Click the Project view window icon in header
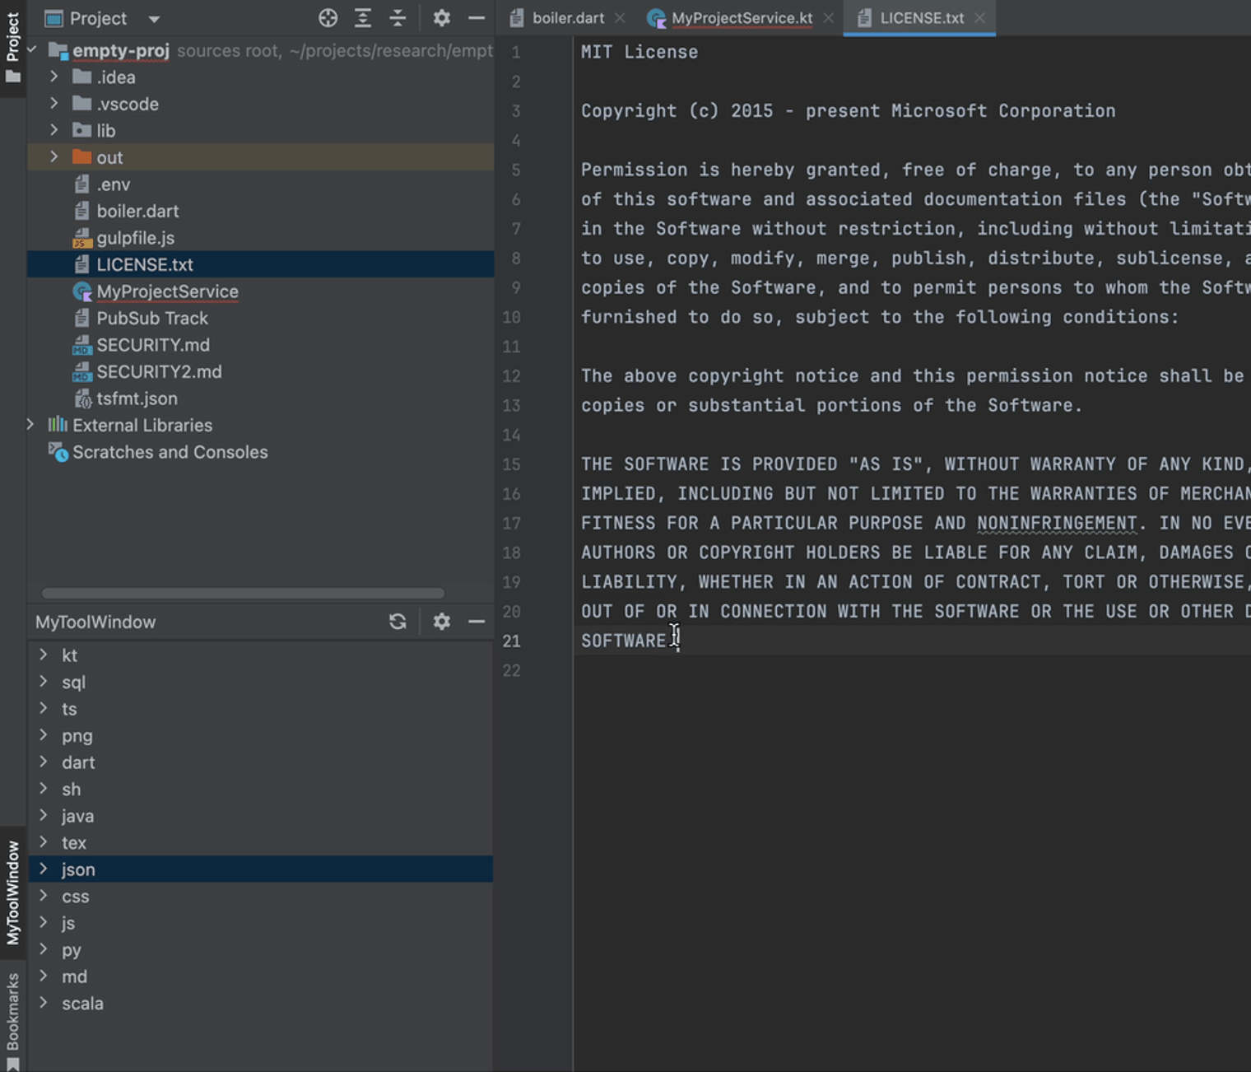The height and width of the screenshot is (1072, 1251). click(53, 18)
